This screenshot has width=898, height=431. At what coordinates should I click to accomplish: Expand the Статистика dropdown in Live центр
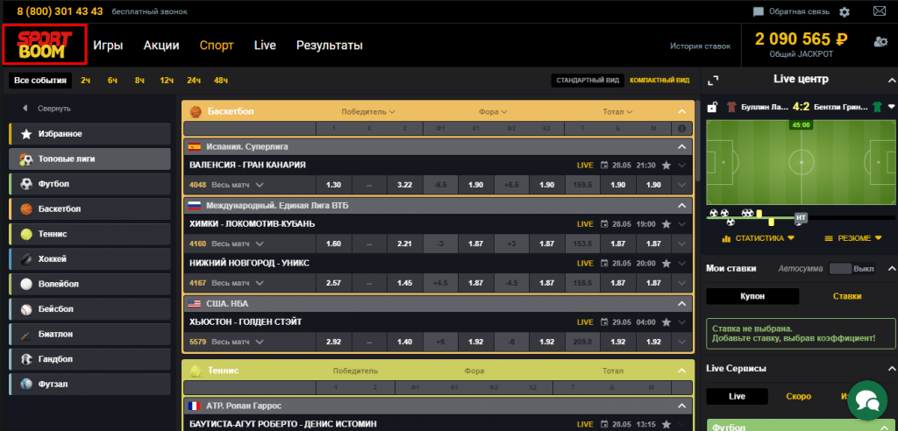[x=759, y=238]
